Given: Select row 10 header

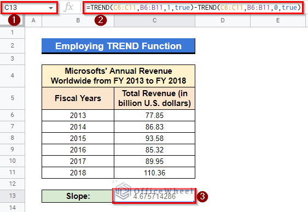Looking at the screenshot, I should [13, 161].
